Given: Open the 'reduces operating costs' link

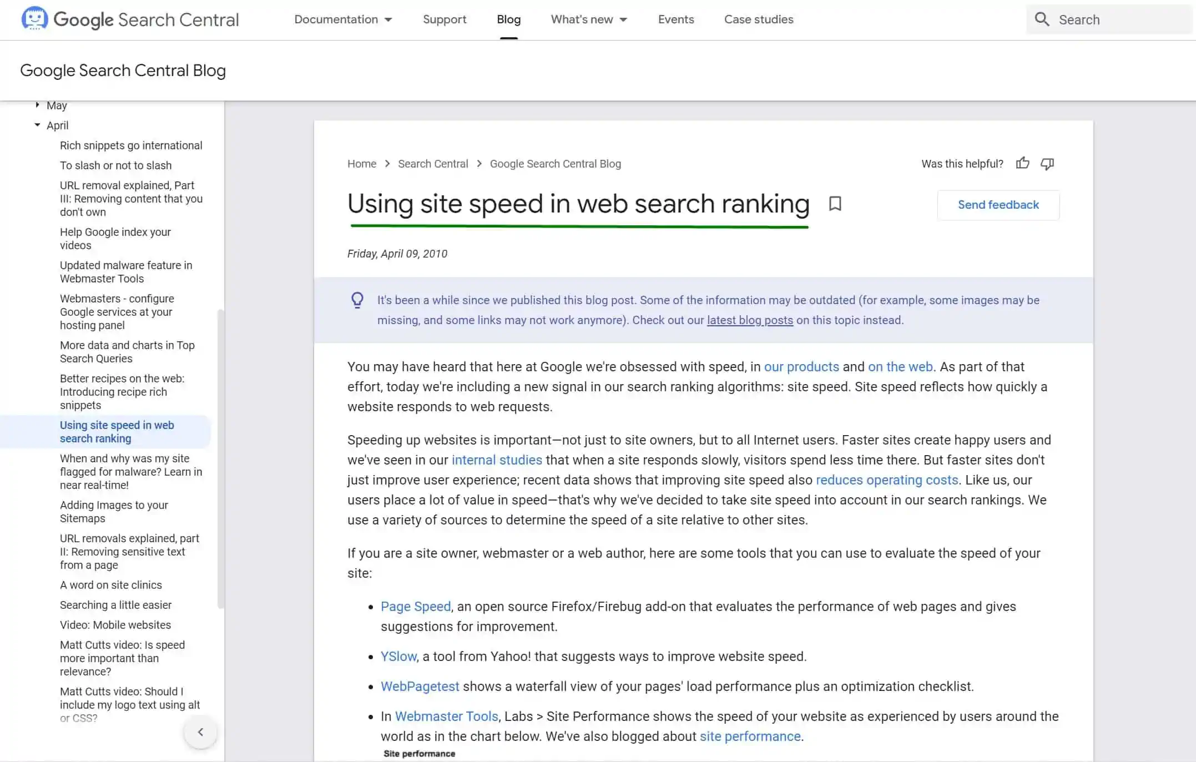Looking at the screenshot, I should coord(887,480).
